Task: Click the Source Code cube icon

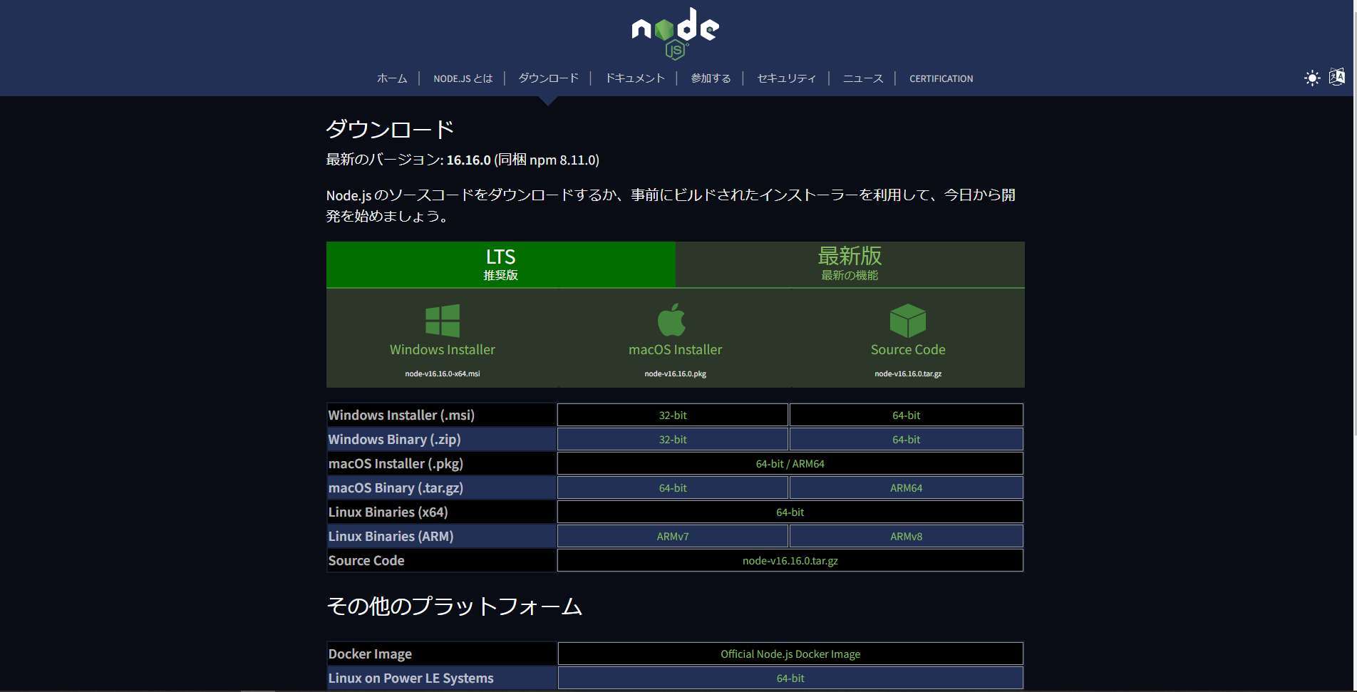Action: (x=908, y=321)
